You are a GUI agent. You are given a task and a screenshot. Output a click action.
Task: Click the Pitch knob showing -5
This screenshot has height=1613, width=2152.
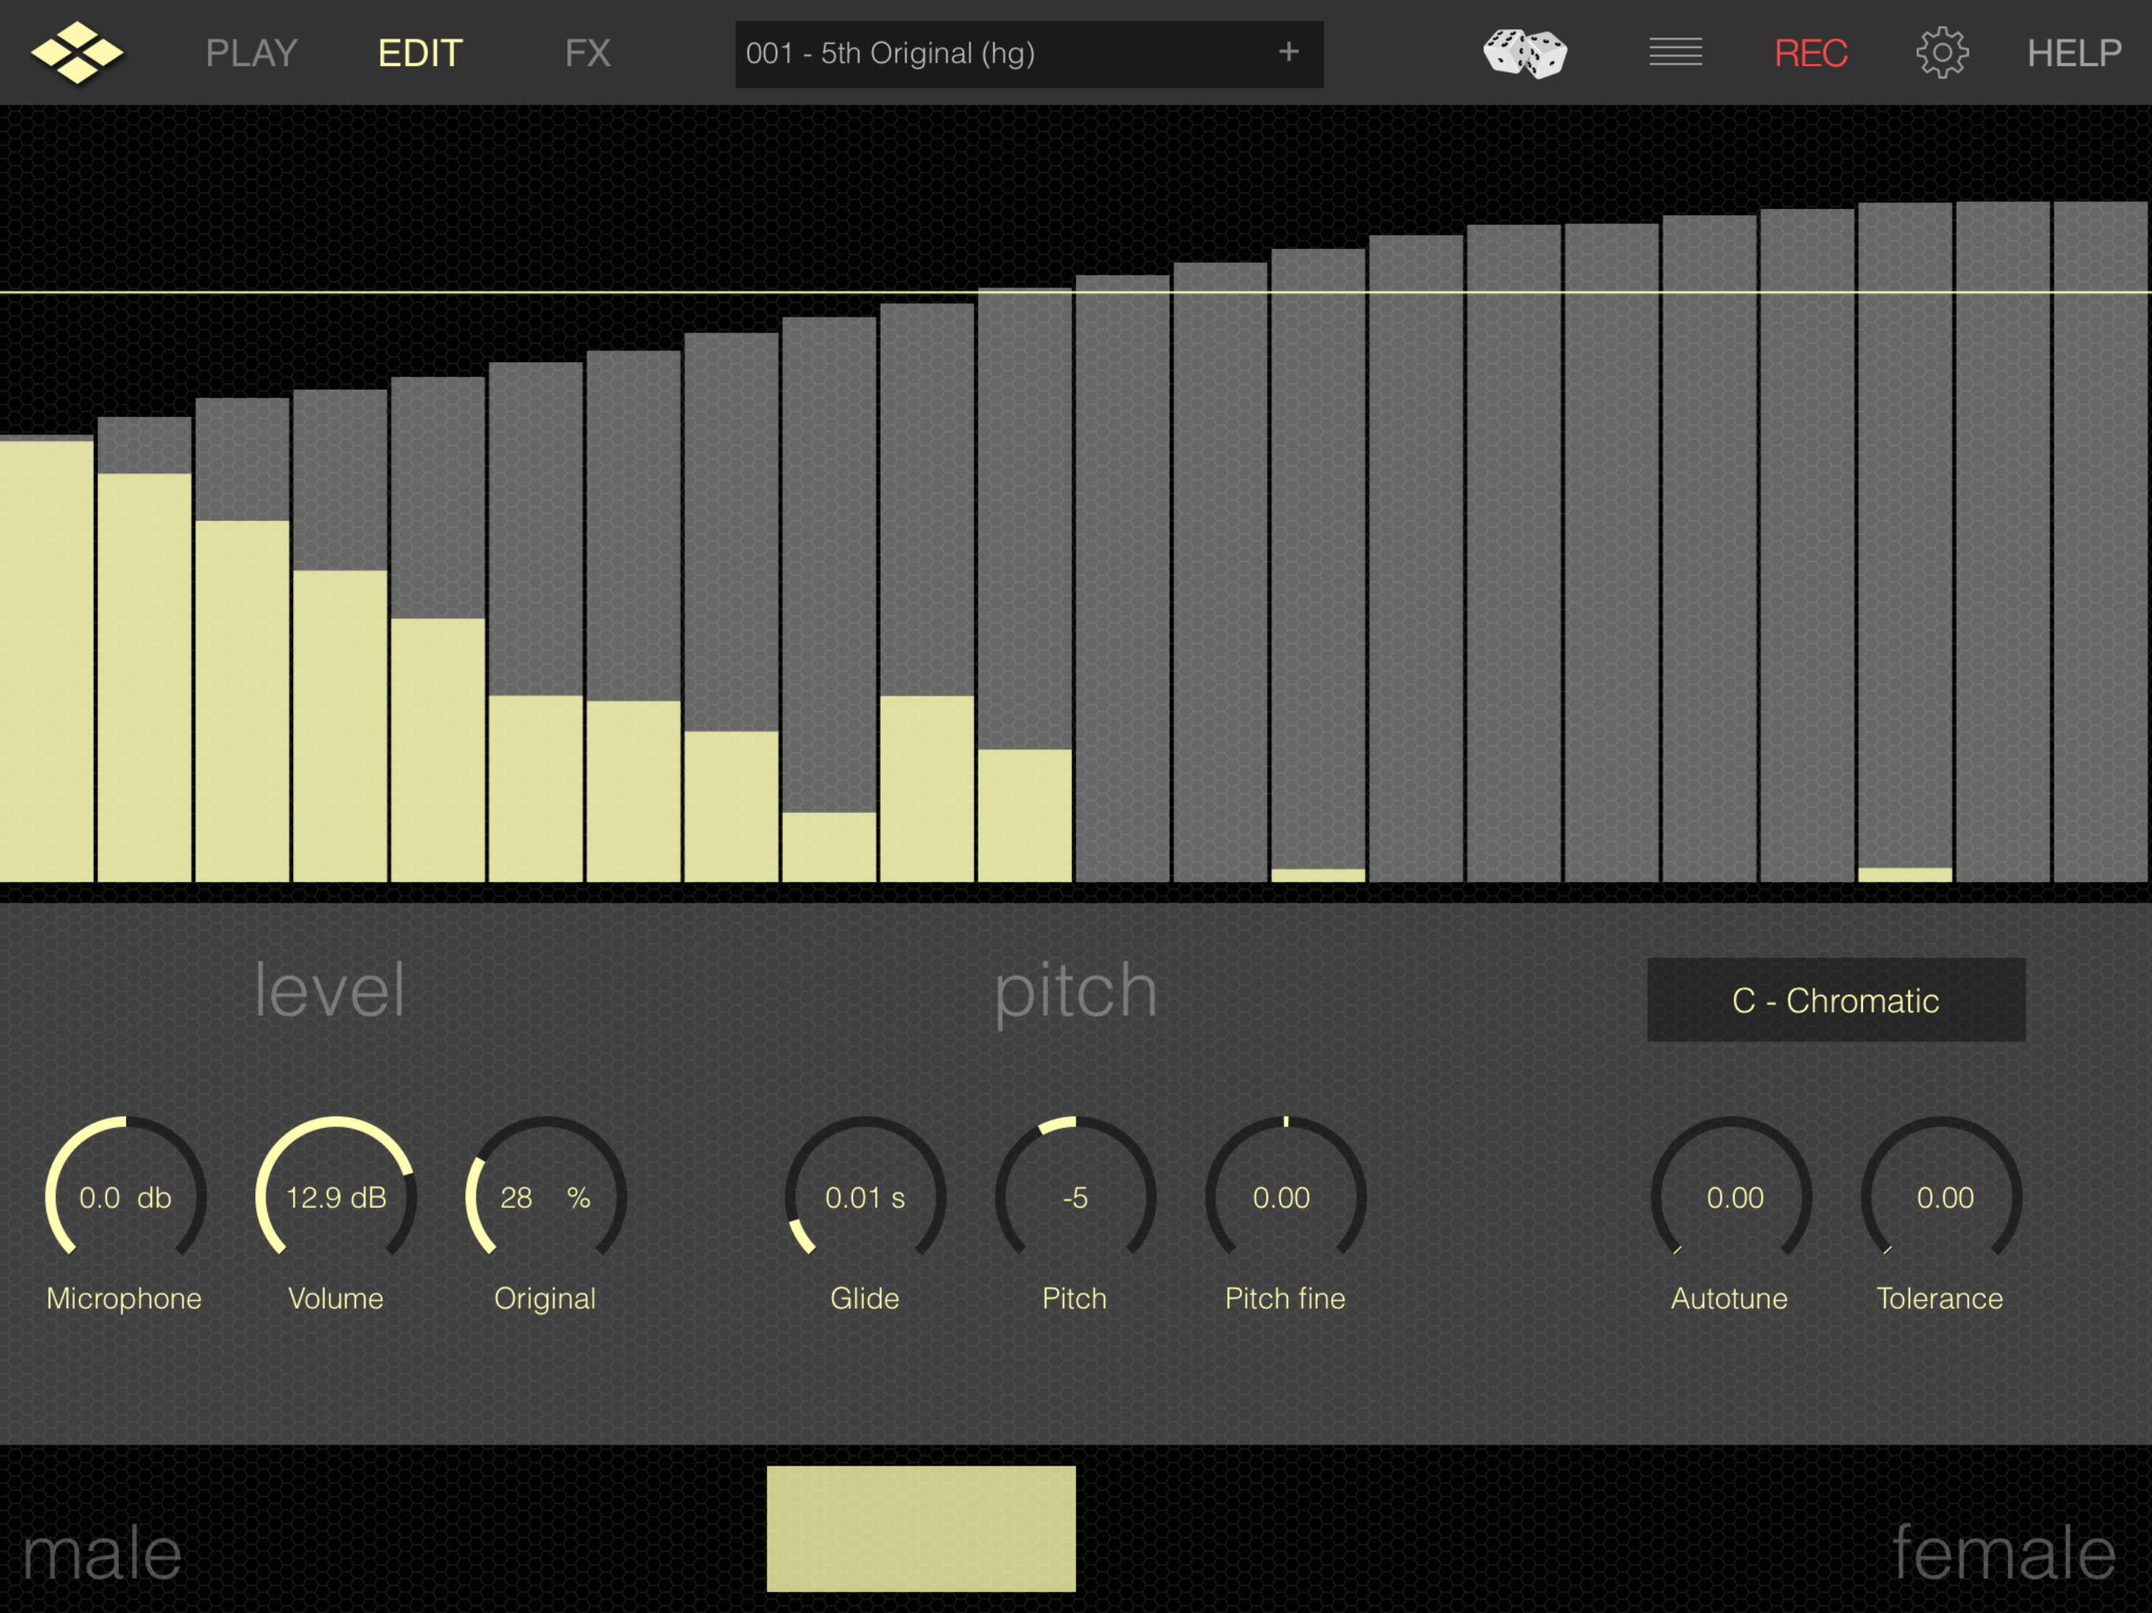(1075, 1196)
